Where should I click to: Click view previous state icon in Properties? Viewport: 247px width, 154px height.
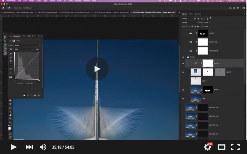tap(28, 95)
